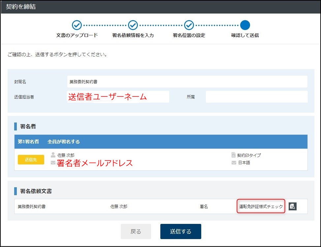Click the document upload step checkmark
The width and height of the screenshot is (321, 247).
coord(77,25)
